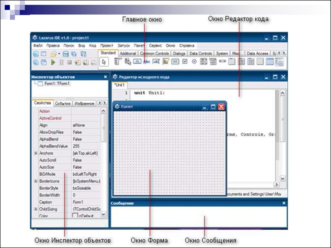The image size is (331, 248).
Task: Click the code editor vertical scrollbar up arrow
Action: coord(283,93)
